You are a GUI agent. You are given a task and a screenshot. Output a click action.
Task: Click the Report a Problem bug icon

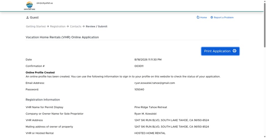click(x=211, y=17)
